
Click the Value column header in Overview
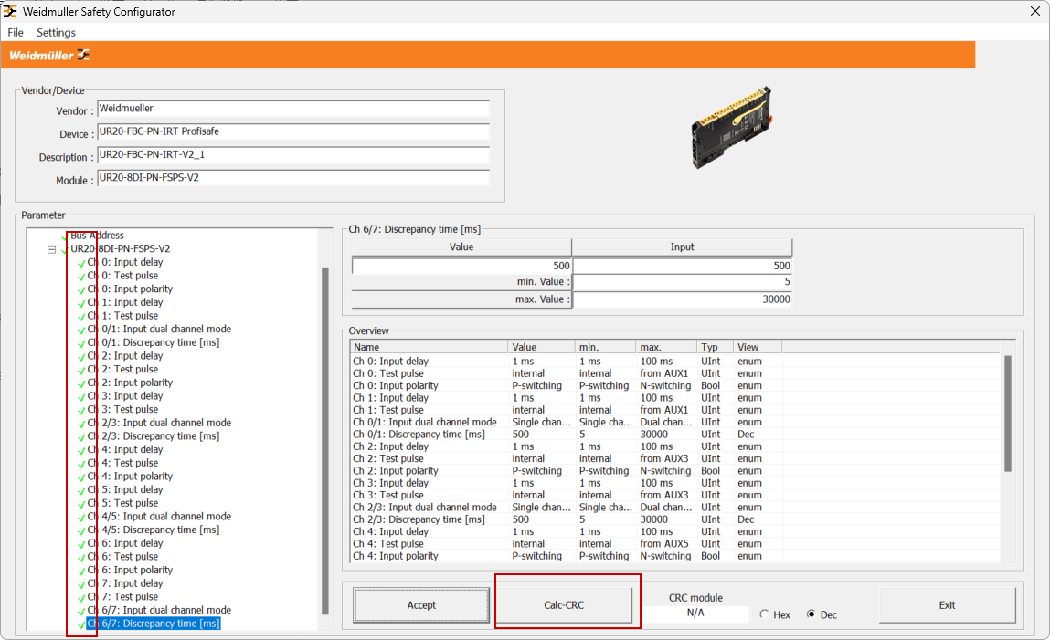click(x=541, y=347)
